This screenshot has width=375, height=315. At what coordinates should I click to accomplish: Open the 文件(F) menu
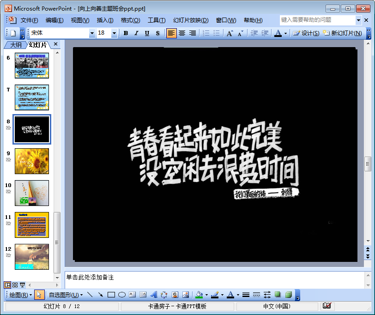coord(29,20)
